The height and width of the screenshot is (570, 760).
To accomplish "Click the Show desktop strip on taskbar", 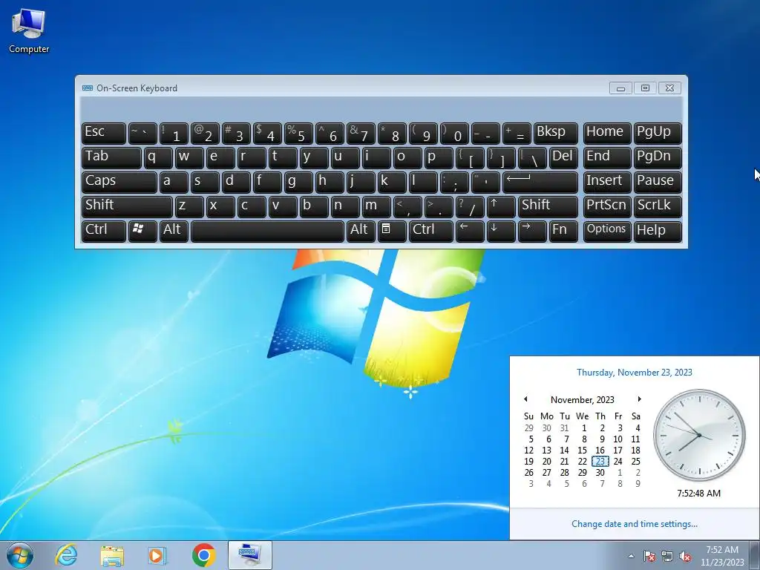I will pyautogui.click(x=756, y=555).
